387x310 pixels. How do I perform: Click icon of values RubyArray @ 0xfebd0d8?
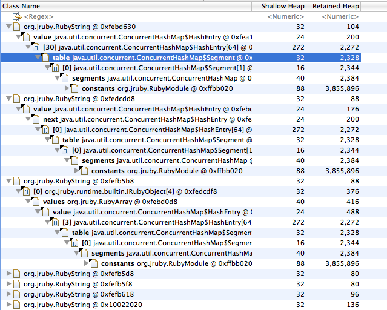point(36,202)
